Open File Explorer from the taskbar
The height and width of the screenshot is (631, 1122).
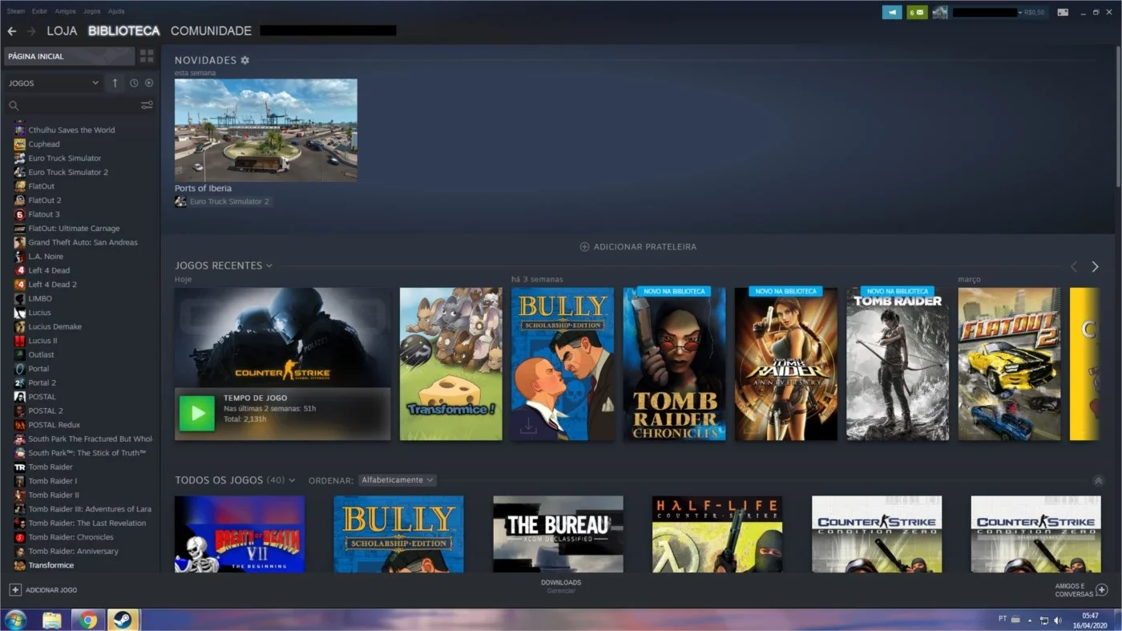coord(52,620)
